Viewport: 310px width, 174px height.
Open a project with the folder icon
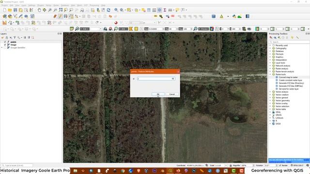pos(10,10)
